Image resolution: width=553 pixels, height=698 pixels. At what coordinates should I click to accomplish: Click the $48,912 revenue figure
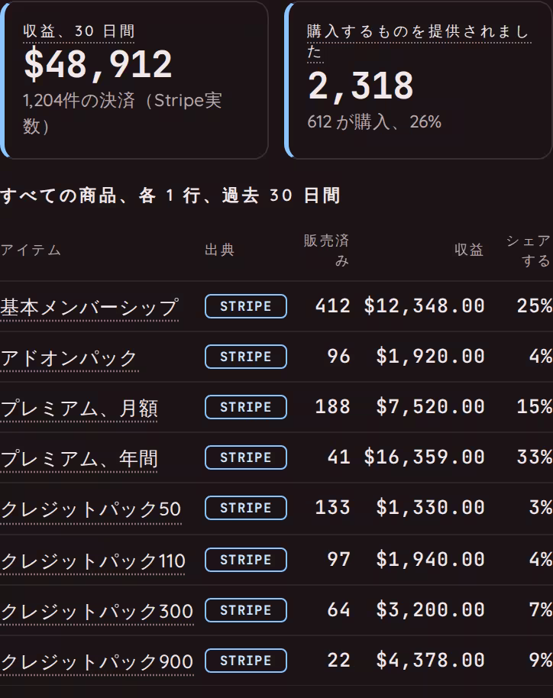pos(98,65)
